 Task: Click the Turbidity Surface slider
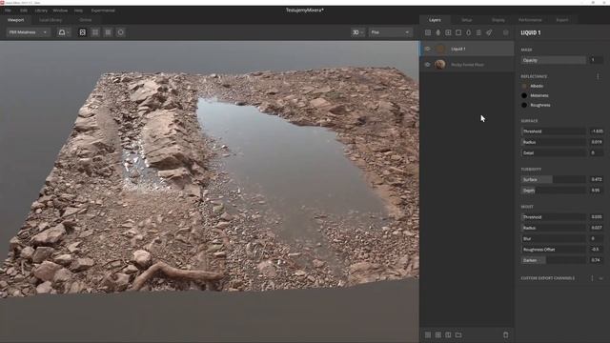[554, 180]
